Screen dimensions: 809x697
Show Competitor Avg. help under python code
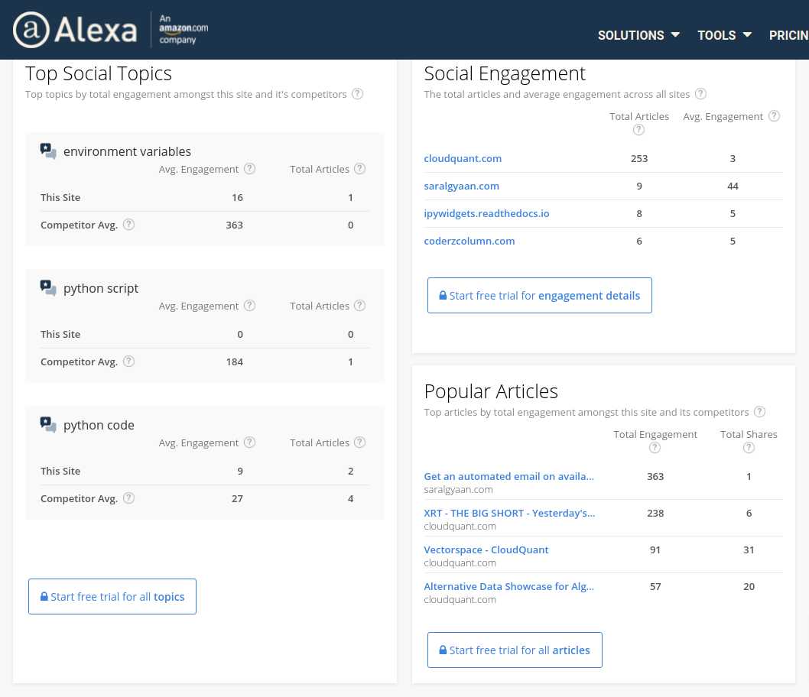(129, 498)
